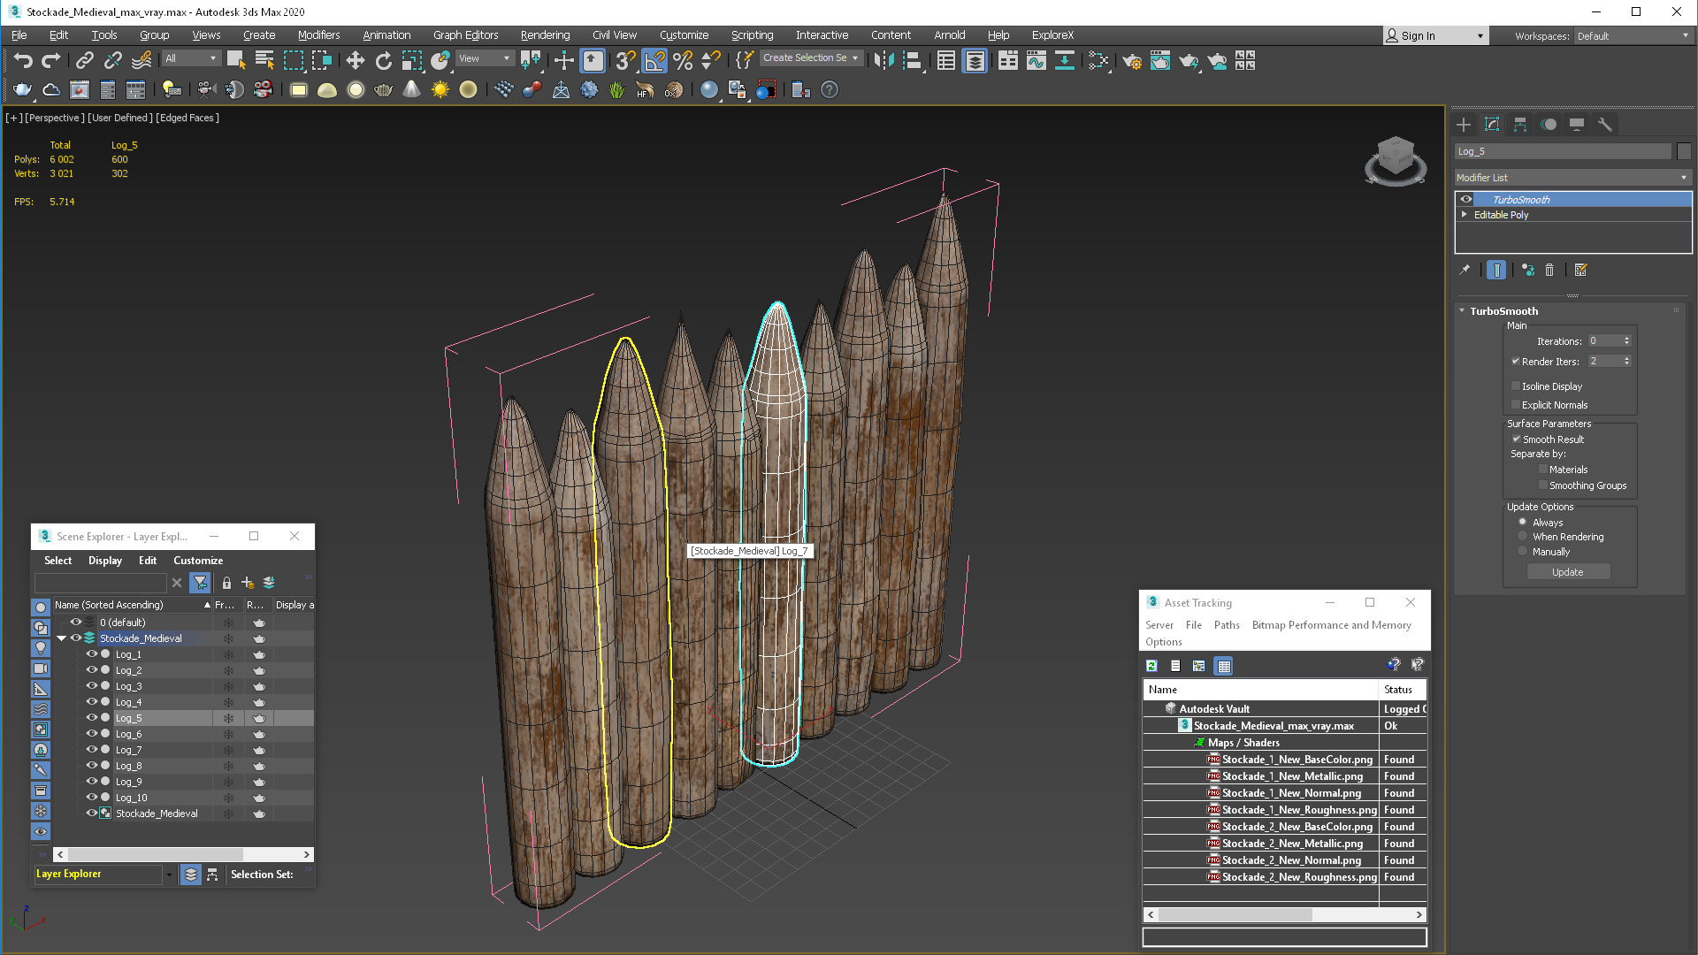Select the Select and Link tool
This screenshot has width=1698, height=955.
85,60
